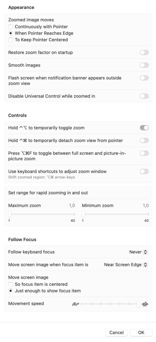The height and width of the screenshot is (342, 156).
Task: Open Follow keyboard focus Never dropdown
Action: point(139,252)
